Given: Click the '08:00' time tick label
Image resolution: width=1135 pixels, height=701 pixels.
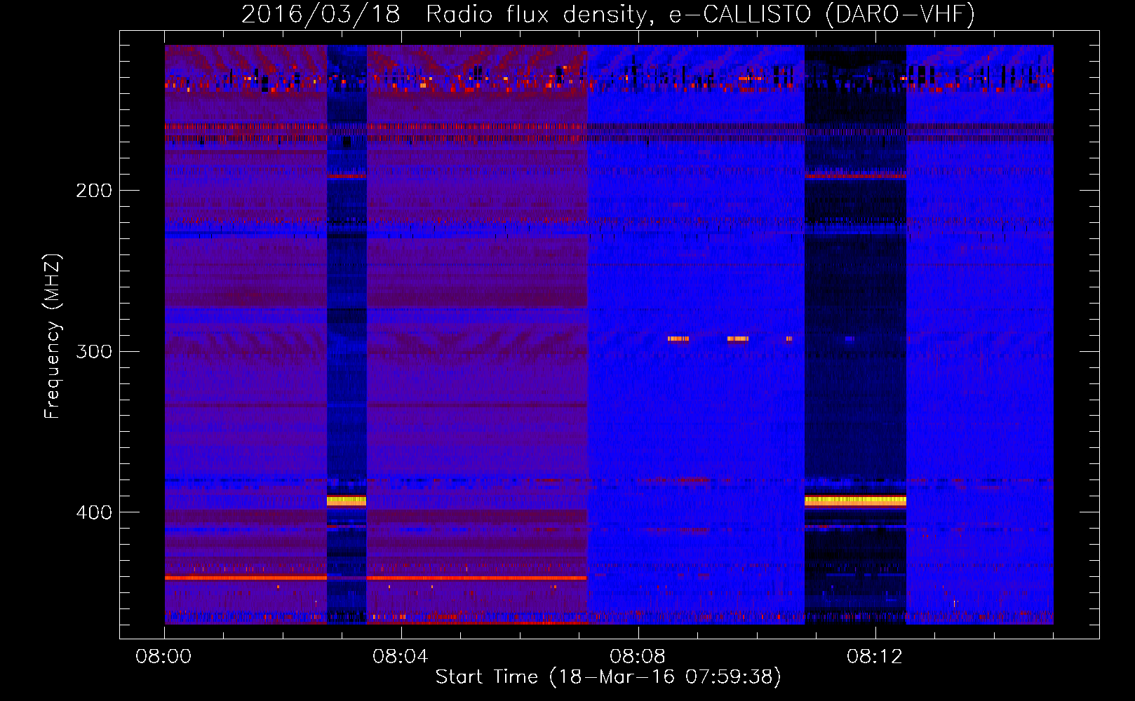Looking at the screenshot, I should point(163,657).
